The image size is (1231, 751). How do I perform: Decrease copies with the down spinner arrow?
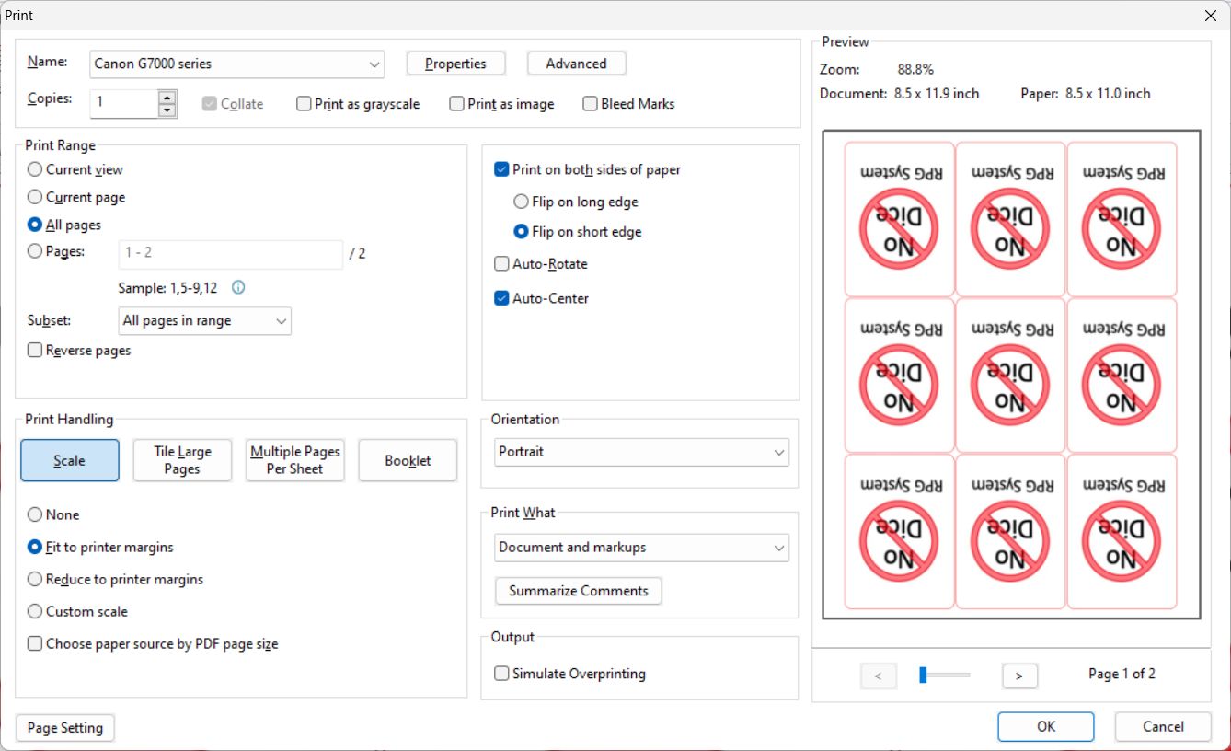[x=167, y=110]
